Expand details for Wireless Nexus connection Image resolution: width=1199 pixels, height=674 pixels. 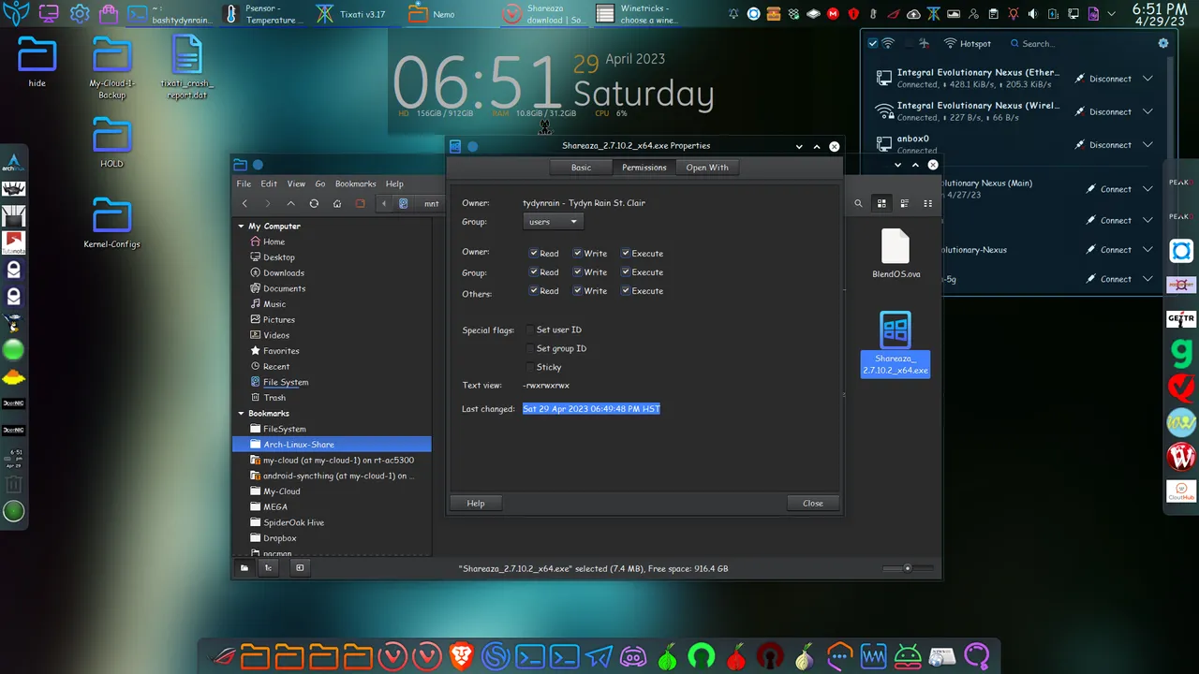1147,112
